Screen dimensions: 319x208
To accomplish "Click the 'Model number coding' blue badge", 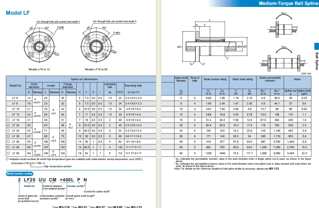I will 19,174.
